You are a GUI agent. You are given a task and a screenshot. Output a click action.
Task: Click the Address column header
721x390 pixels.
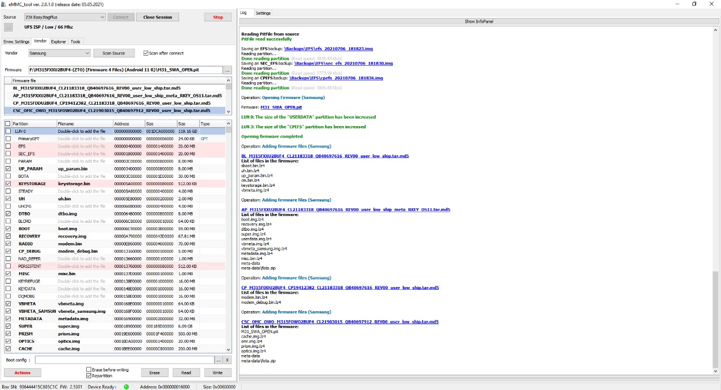click(129, 124)
